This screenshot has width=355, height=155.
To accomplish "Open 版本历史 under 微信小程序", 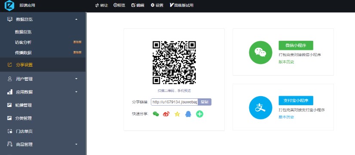I will pyautogui.click(x=286, y=62).
